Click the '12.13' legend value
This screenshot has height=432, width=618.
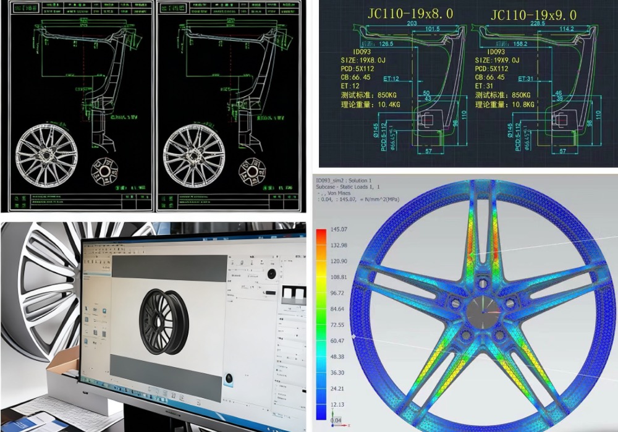[x=337, y=404]
